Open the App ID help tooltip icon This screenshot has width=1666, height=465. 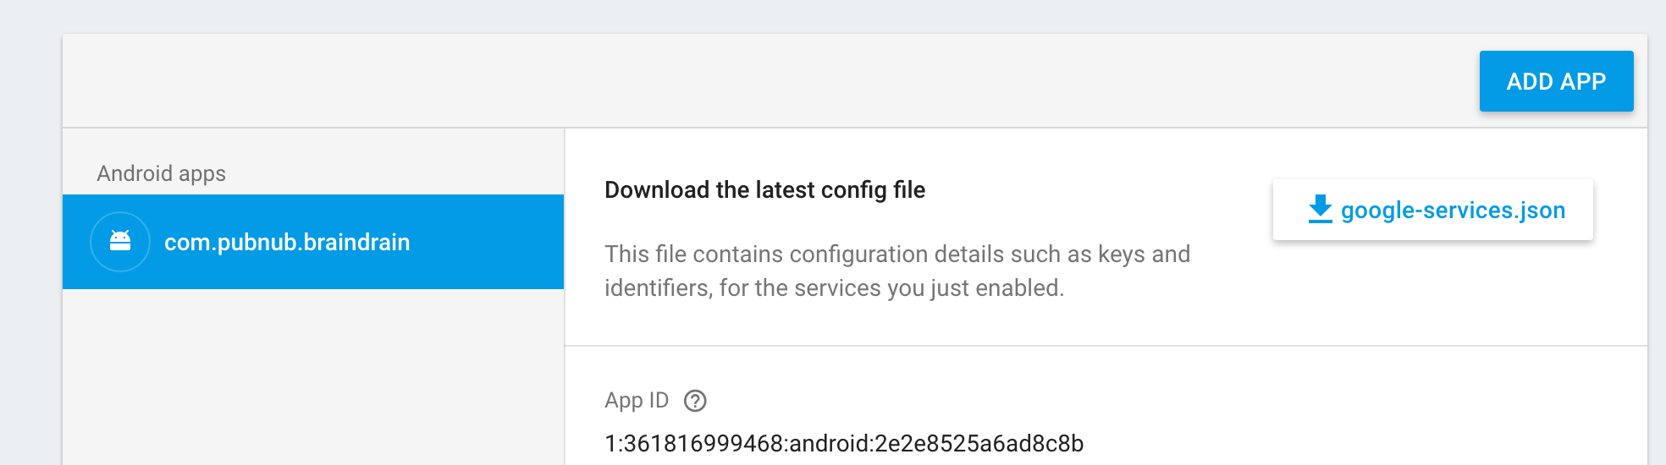tap(695, 401)
